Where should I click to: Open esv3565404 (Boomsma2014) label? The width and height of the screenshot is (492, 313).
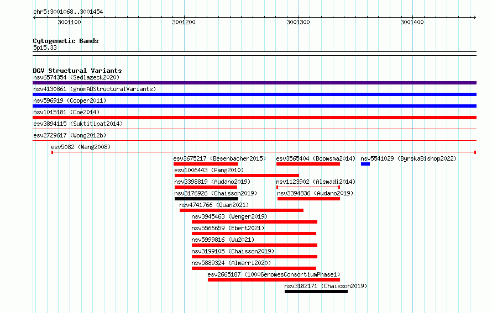click(x=316, y=158)
